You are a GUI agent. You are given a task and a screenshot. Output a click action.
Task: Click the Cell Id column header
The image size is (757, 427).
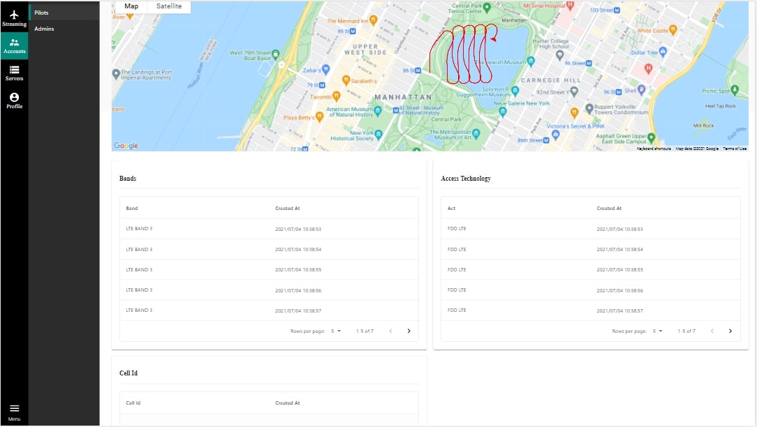[x=133, y=403]
